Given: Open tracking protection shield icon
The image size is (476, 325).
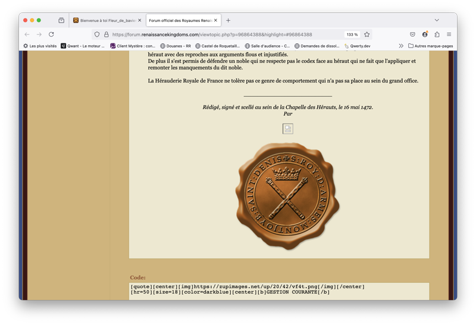Looking at the screenshot, I should [x=97, y=34].
